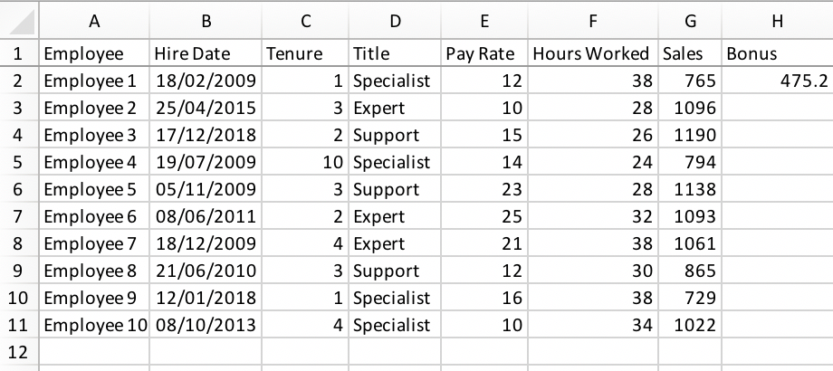This screenshot has height=371, width=833.
Task: Select column H header
Action: pos(777,20)
